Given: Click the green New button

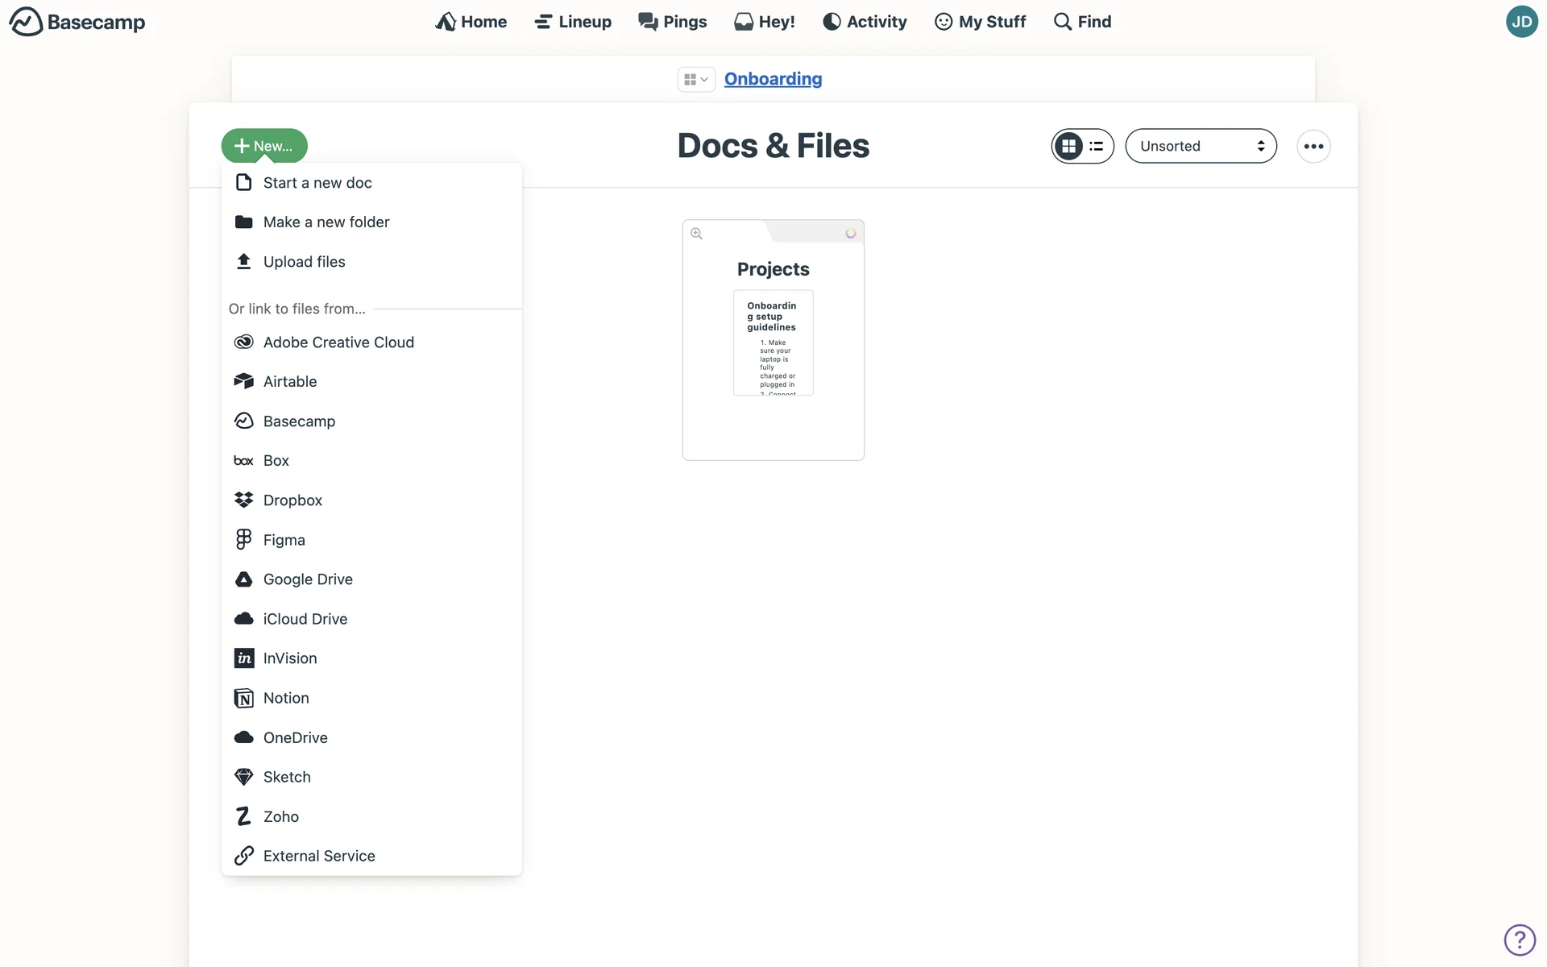Looking at the screenshot, I should click(x=264, y=146).
